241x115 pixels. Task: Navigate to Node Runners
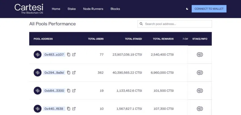(93, 9)
